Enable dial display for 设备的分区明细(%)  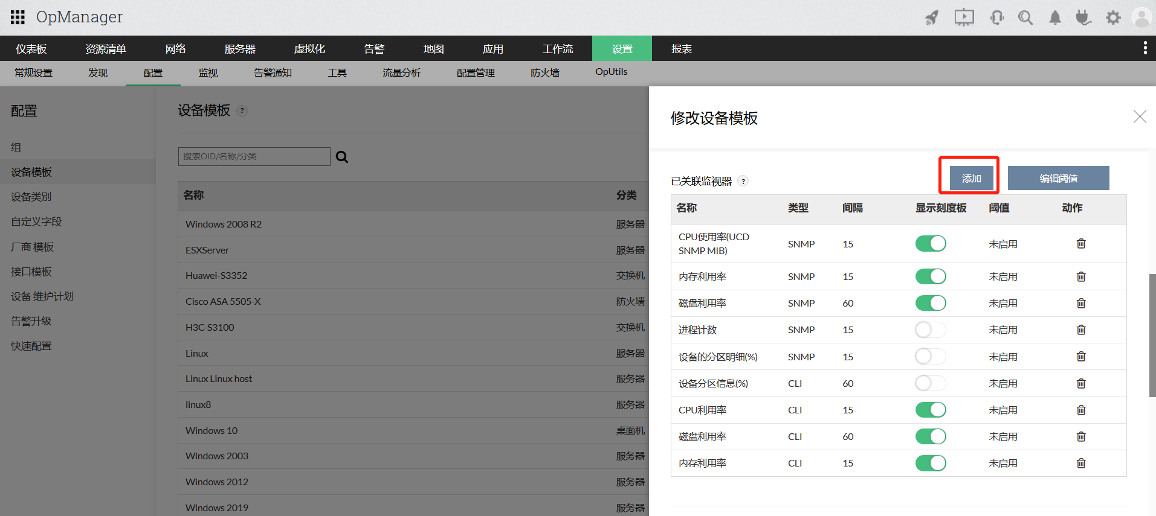(931, 357)
